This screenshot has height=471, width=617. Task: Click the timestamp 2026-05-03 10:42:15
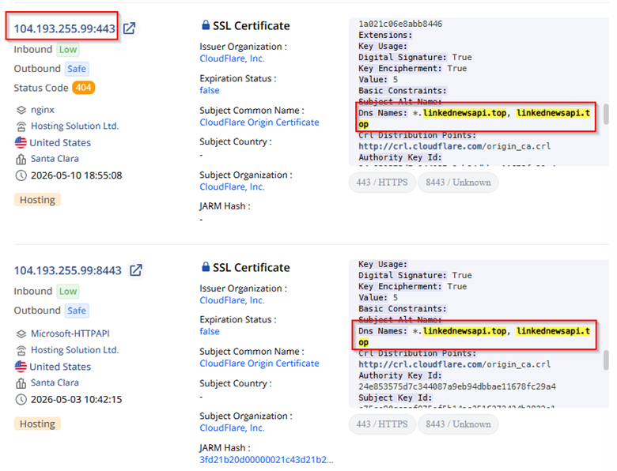click(77, 399)
